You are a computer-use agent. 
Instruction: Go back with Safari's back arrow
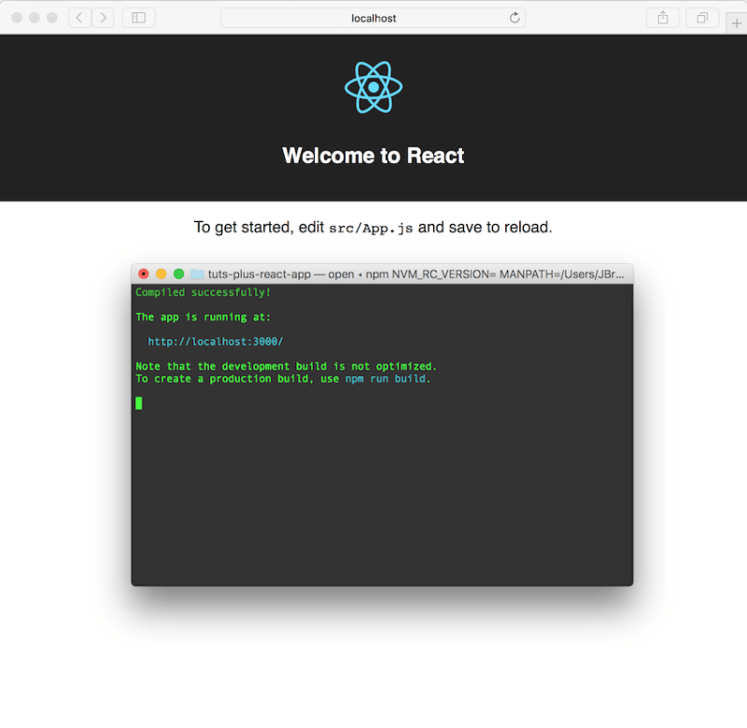(x=79, y=18)
